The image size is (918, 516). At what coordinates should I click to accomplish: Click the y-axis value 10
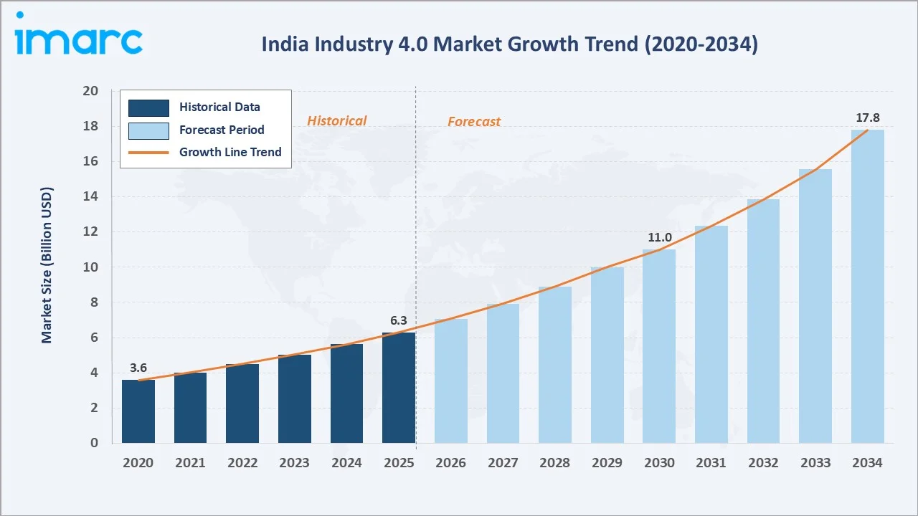pyautogui.click(x=90, y=267)
